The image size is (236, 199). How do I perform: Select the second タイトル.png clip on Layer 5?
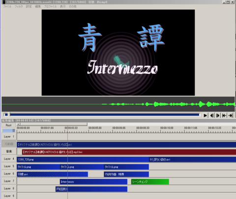point(82,167)
